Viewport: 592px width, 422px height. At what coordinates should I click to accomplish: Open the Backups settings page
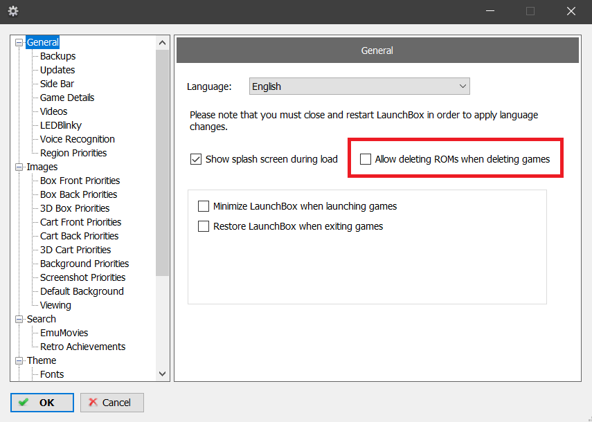(57, 56)
